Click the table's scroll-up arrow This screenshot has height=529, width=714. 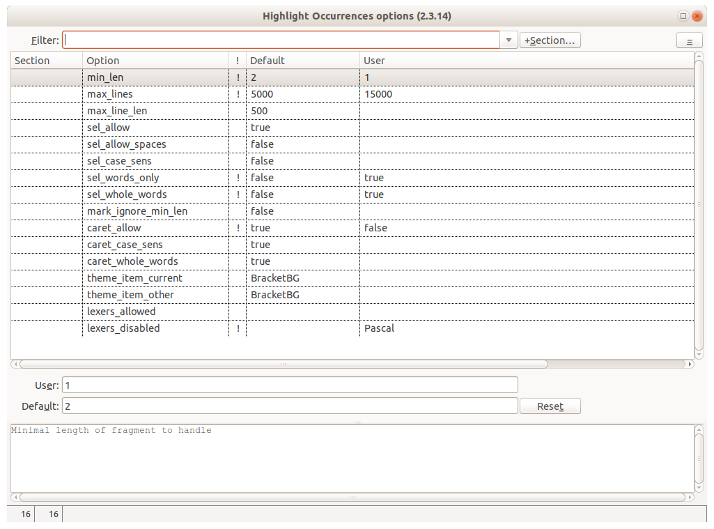[699, 56]
